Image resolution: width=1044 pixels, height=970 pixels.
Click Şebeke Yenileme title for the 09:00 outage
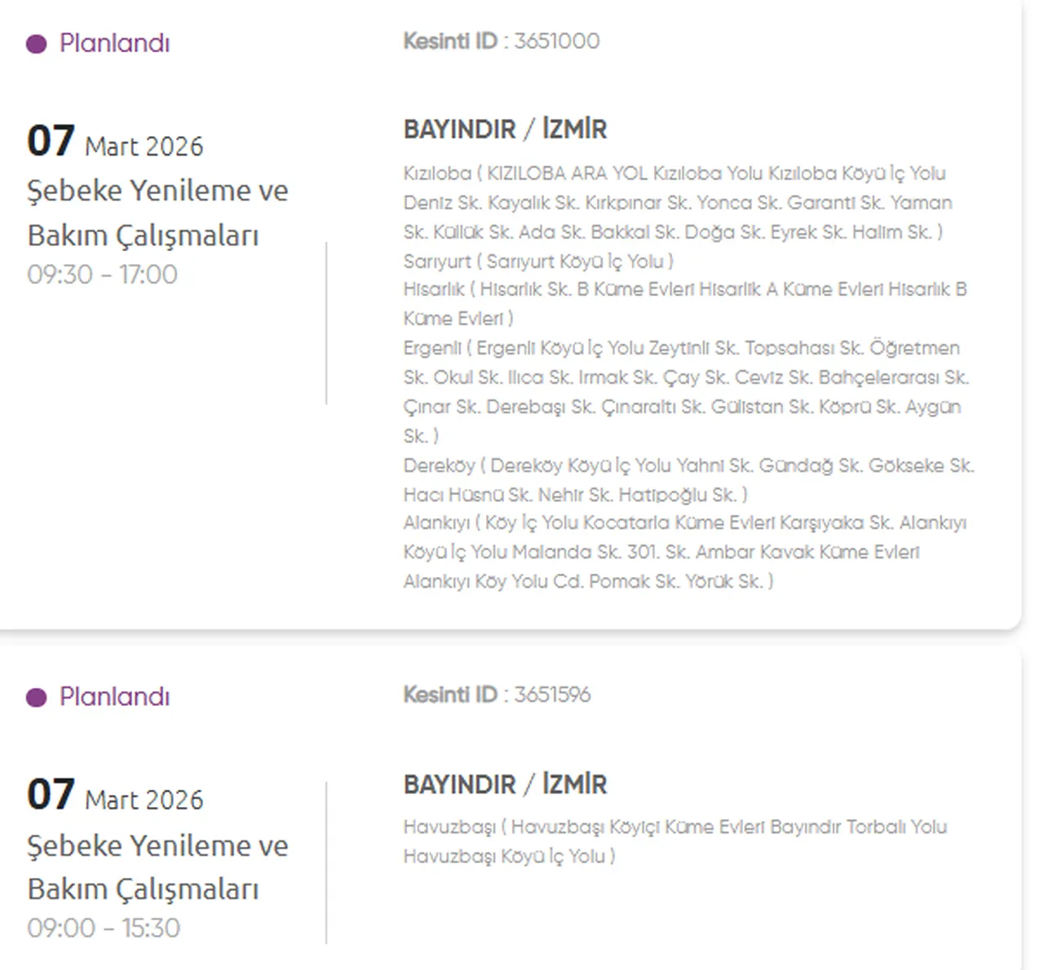pyautogui.click(x=157, y=867)
